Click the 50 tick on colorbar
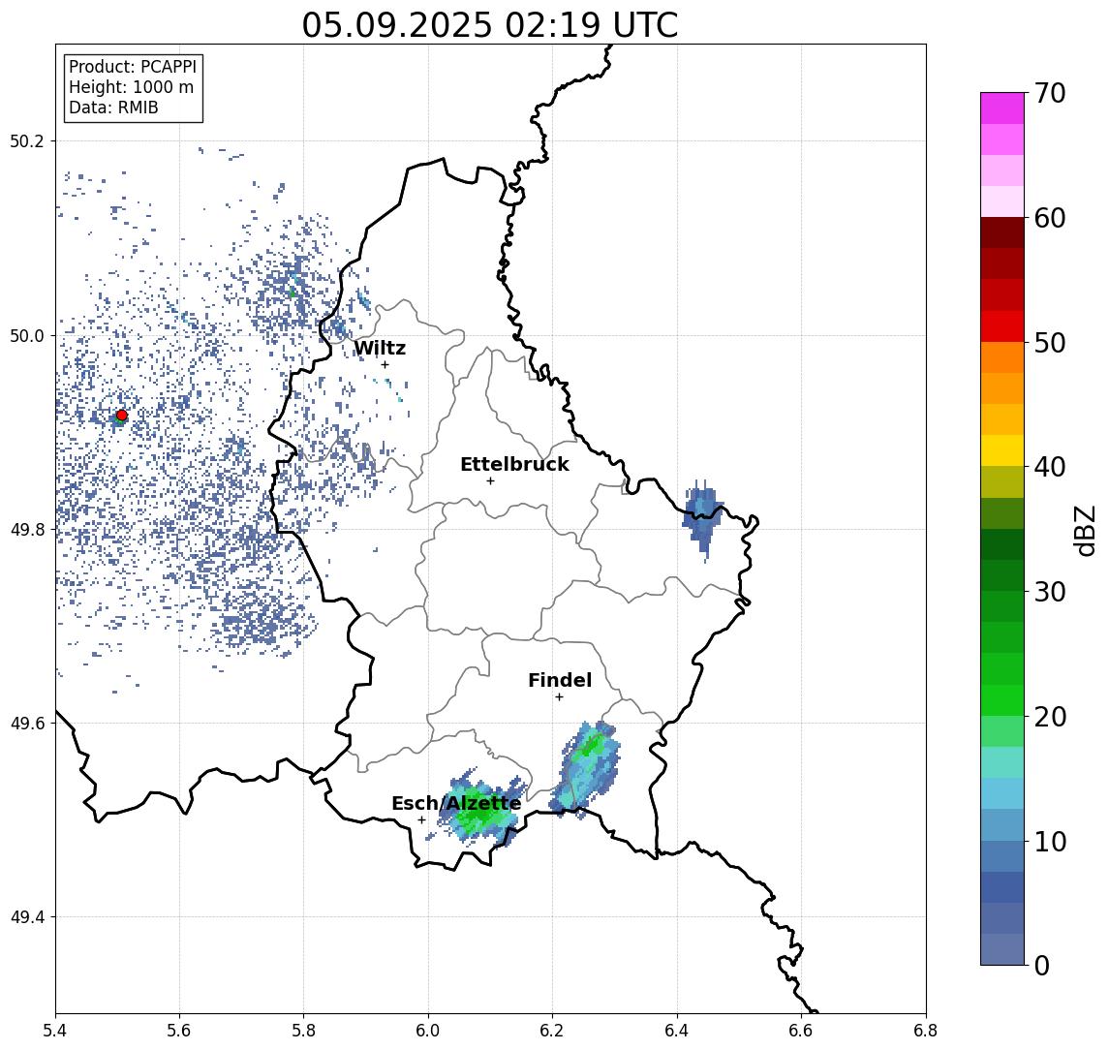Screen dimensions: 1109x1050 click(x=1049, y=343)
